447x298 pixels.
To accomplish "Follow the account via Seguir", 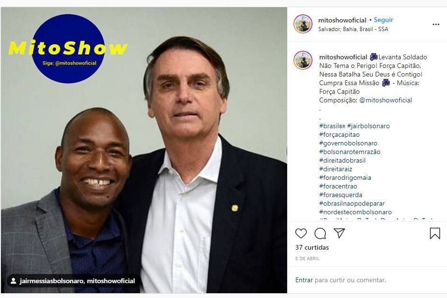I will (383, 20).
